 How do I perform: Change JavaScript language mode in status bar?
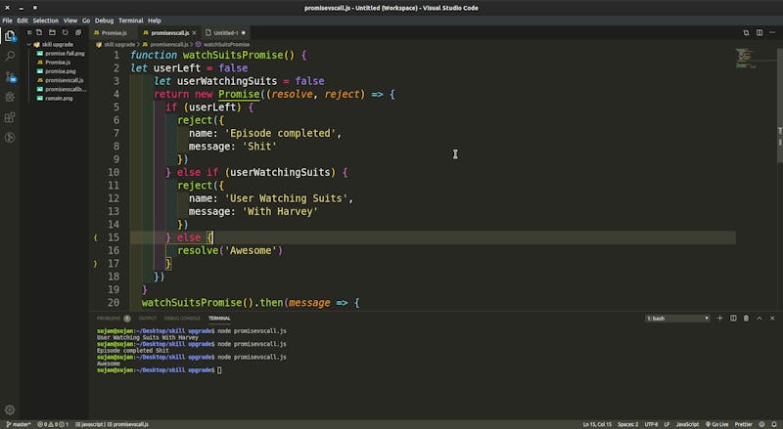(x=685, y=424)
